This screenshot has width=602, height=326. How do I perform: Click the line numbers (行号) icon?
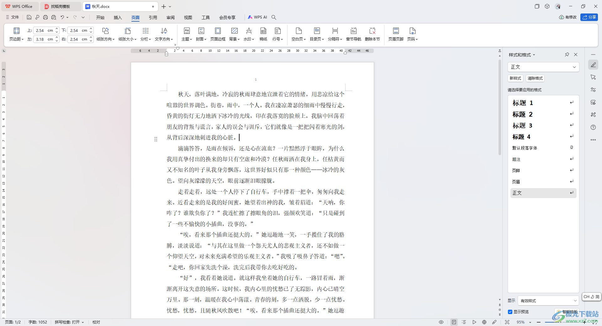point(277,31)
